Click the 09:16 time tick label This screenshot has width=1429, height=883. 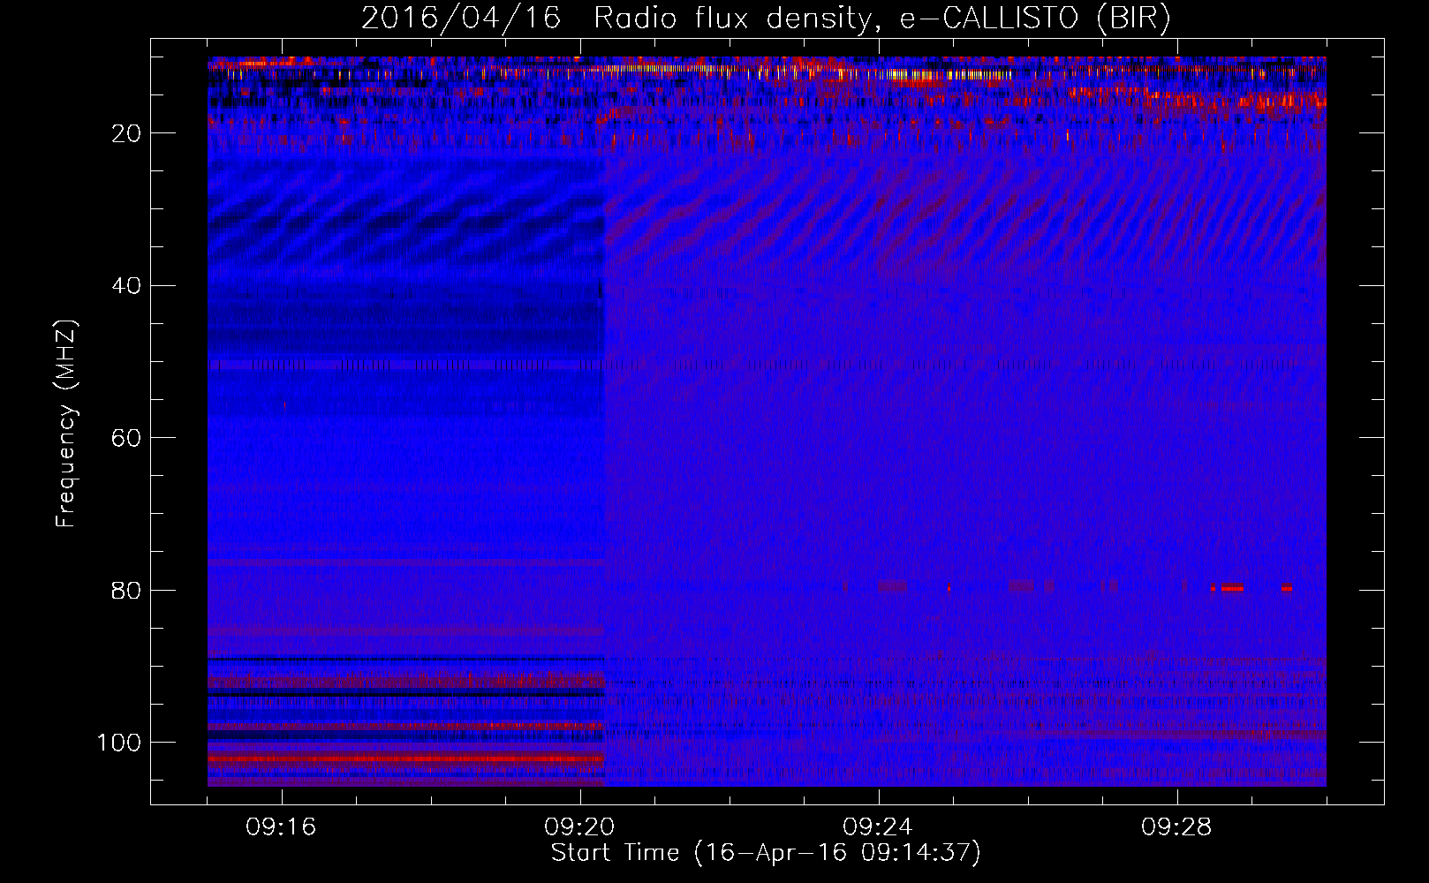(281, 827)
